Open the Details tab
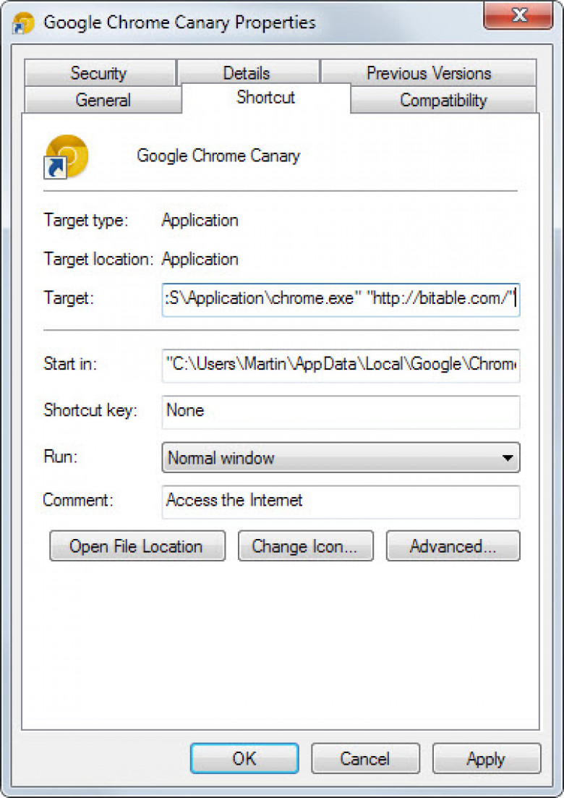Screen dimensions: 564x798 [248, 72]
